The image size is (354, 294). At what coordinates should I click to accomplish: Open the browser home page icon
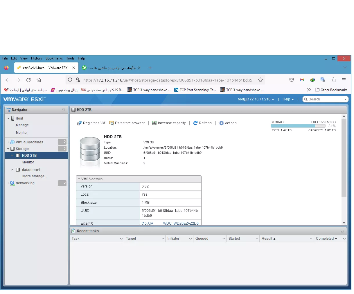(39, 80)
